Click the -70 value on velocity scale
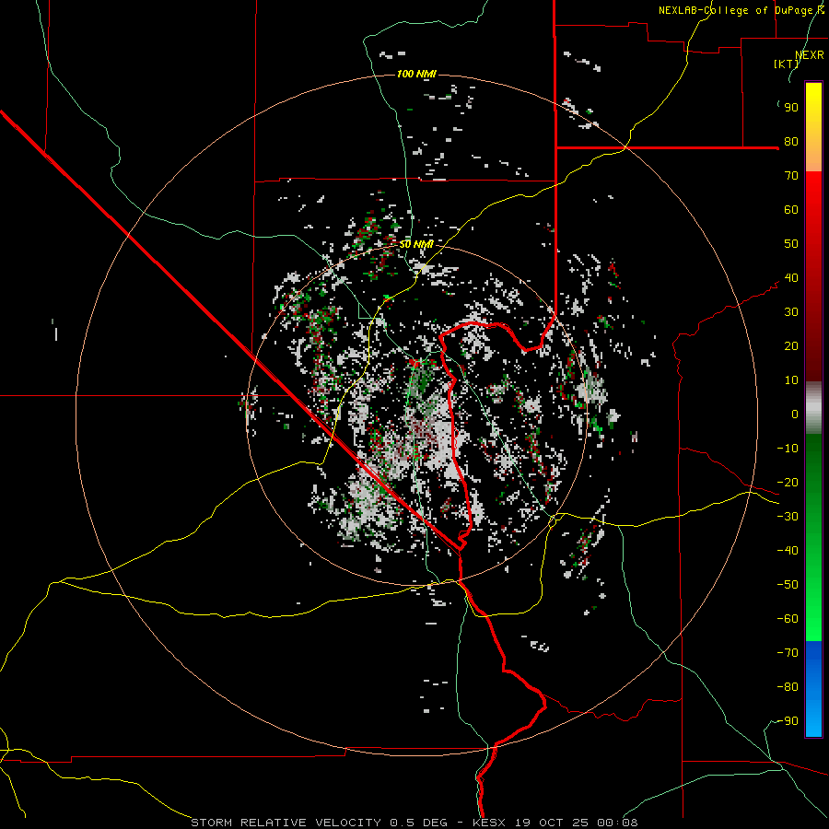This screenshot has height=829, width=829. [x=788, y=653]
